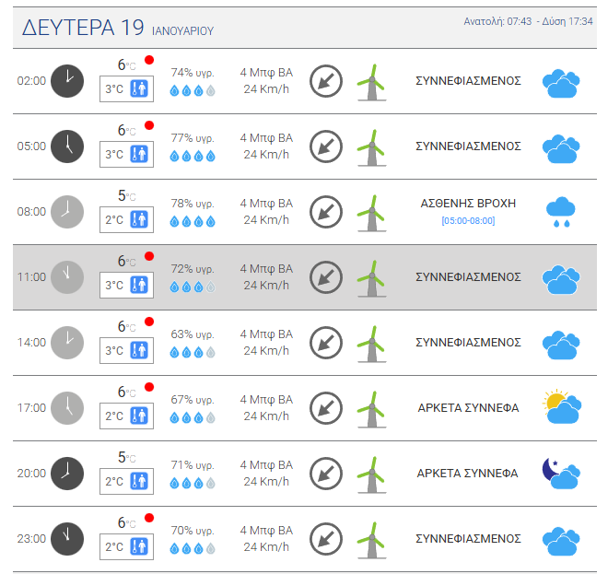Click the wind direction arrow at 11:00
This screenshot has width=608, height=574.
[325, 277]
